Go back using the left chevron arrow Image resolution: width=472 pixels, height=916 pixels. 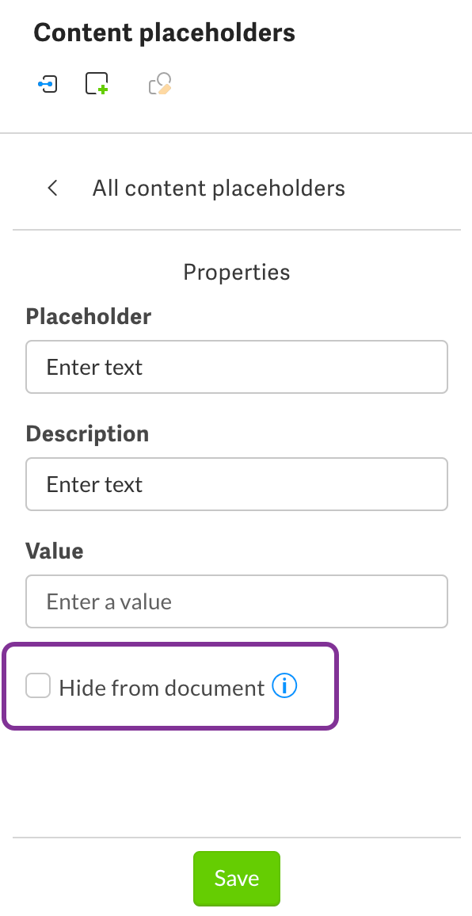tap(52, 188)
